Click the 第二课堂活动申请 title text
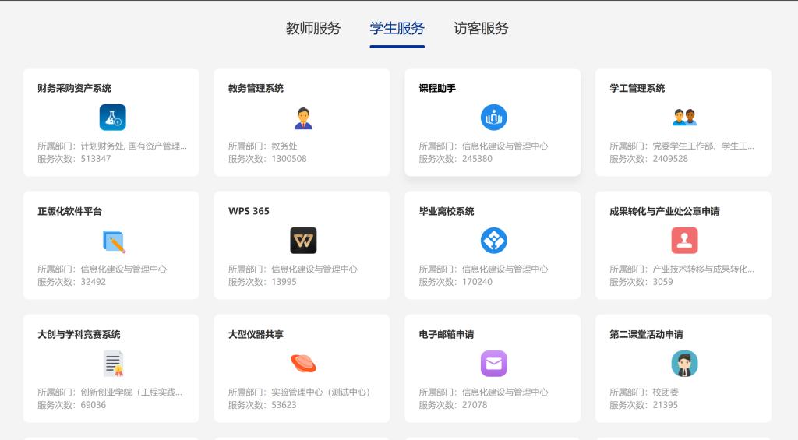 (x=646, y=335)
